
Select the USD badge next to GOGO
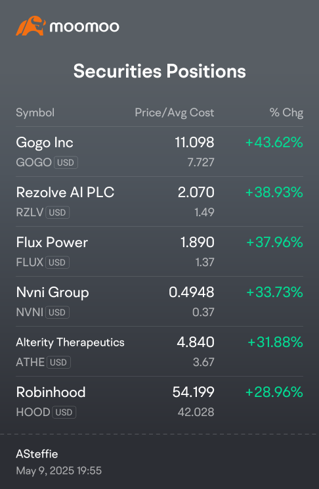pyautogui.click(x=66, y=162)
